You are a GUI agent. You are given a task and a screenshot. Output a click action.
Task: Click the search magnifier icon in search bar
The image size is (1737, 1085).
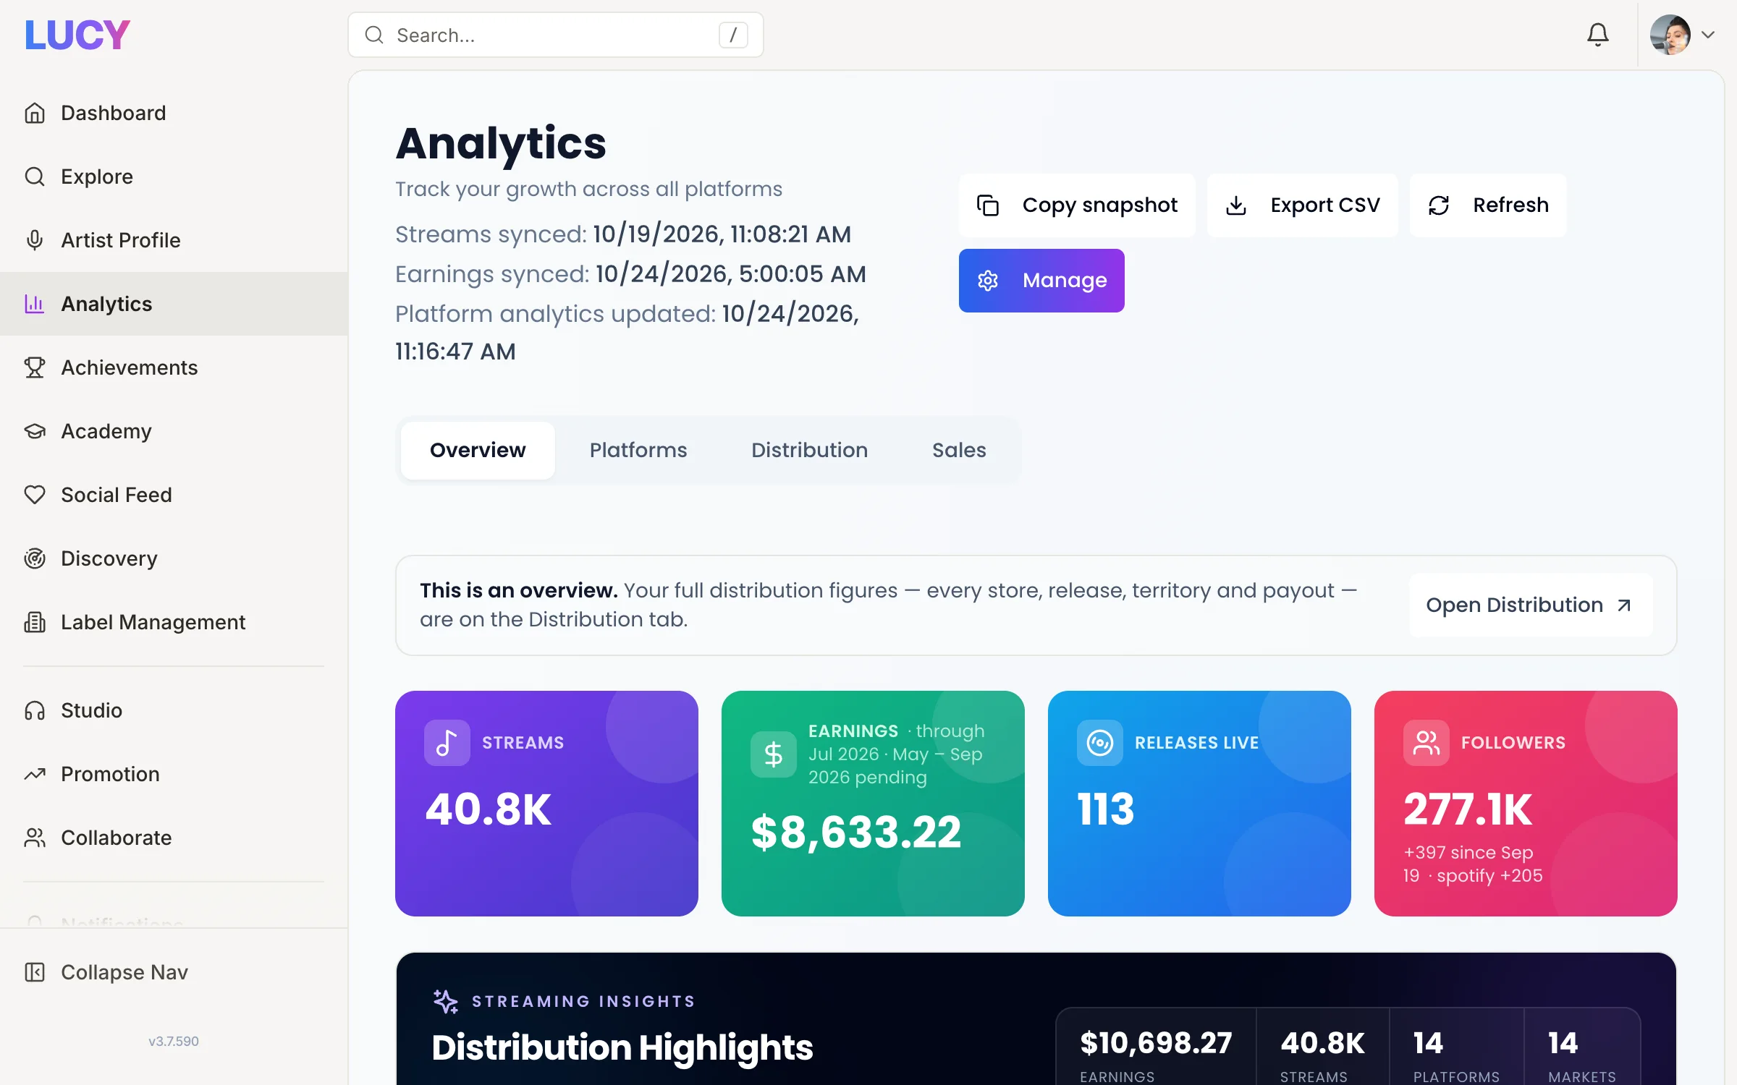pos(374,35)
